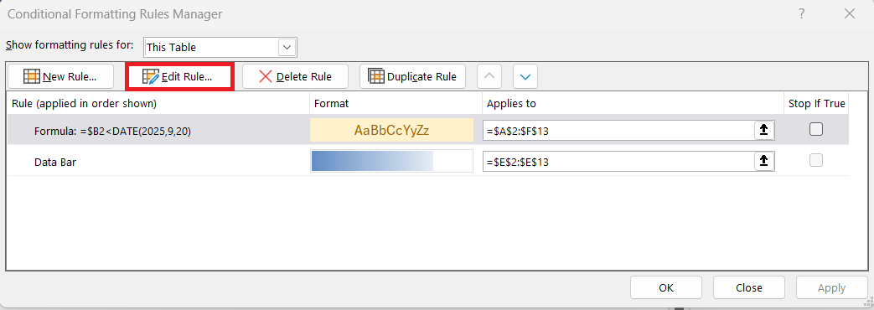The image size is (874, 310).
Task: Click the blue Data Bar format preview
Action: (391, 161)
